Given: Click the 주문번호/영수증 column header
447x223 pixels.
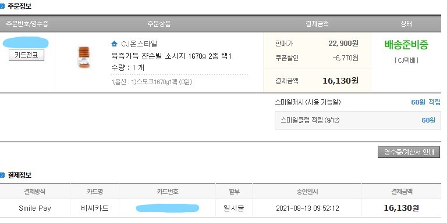Looking at the screenshot, I should pos(27,24).
